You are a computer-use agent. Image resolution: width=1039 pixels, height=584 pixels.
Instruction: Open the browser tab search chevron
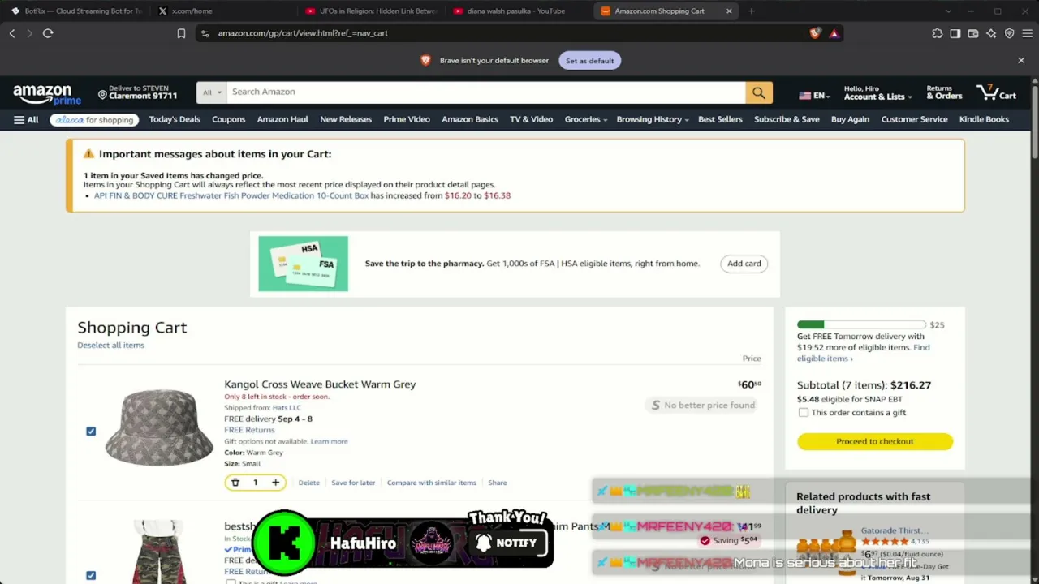pyautogui.click(x=948, y=11)
